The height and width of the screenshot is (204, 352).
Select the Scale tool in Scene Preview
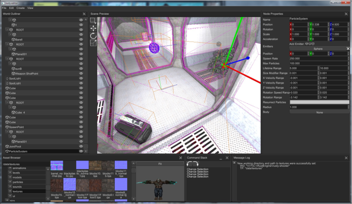pos(93,43)
